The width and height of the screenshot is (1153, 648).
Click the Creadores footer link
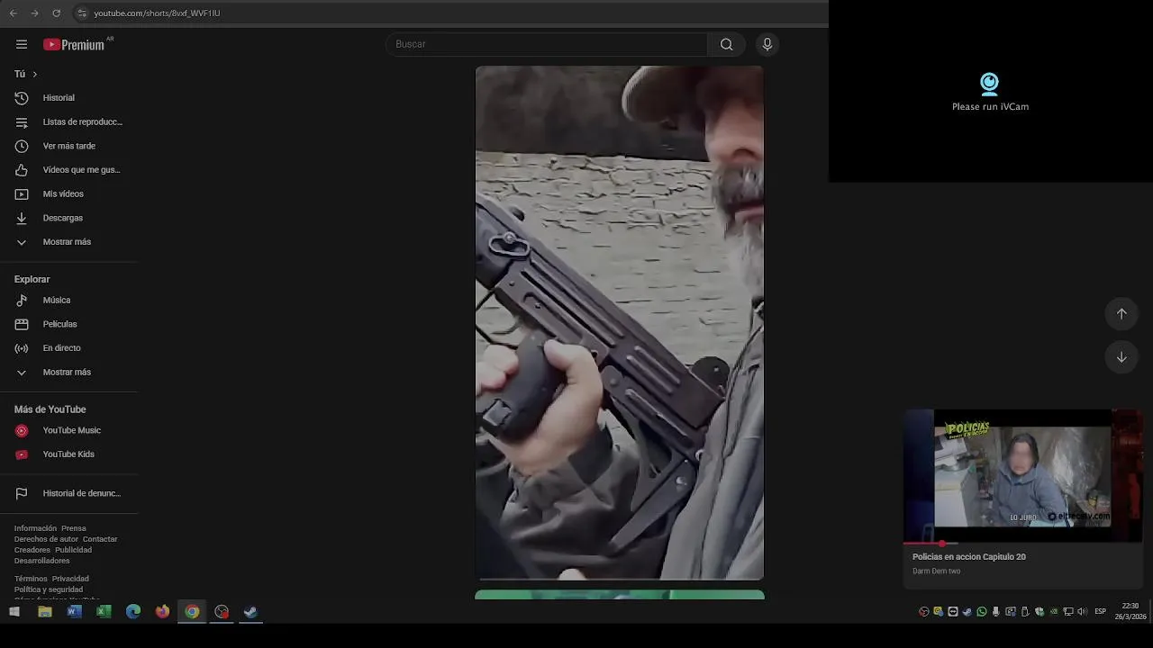tap(32, 550)
